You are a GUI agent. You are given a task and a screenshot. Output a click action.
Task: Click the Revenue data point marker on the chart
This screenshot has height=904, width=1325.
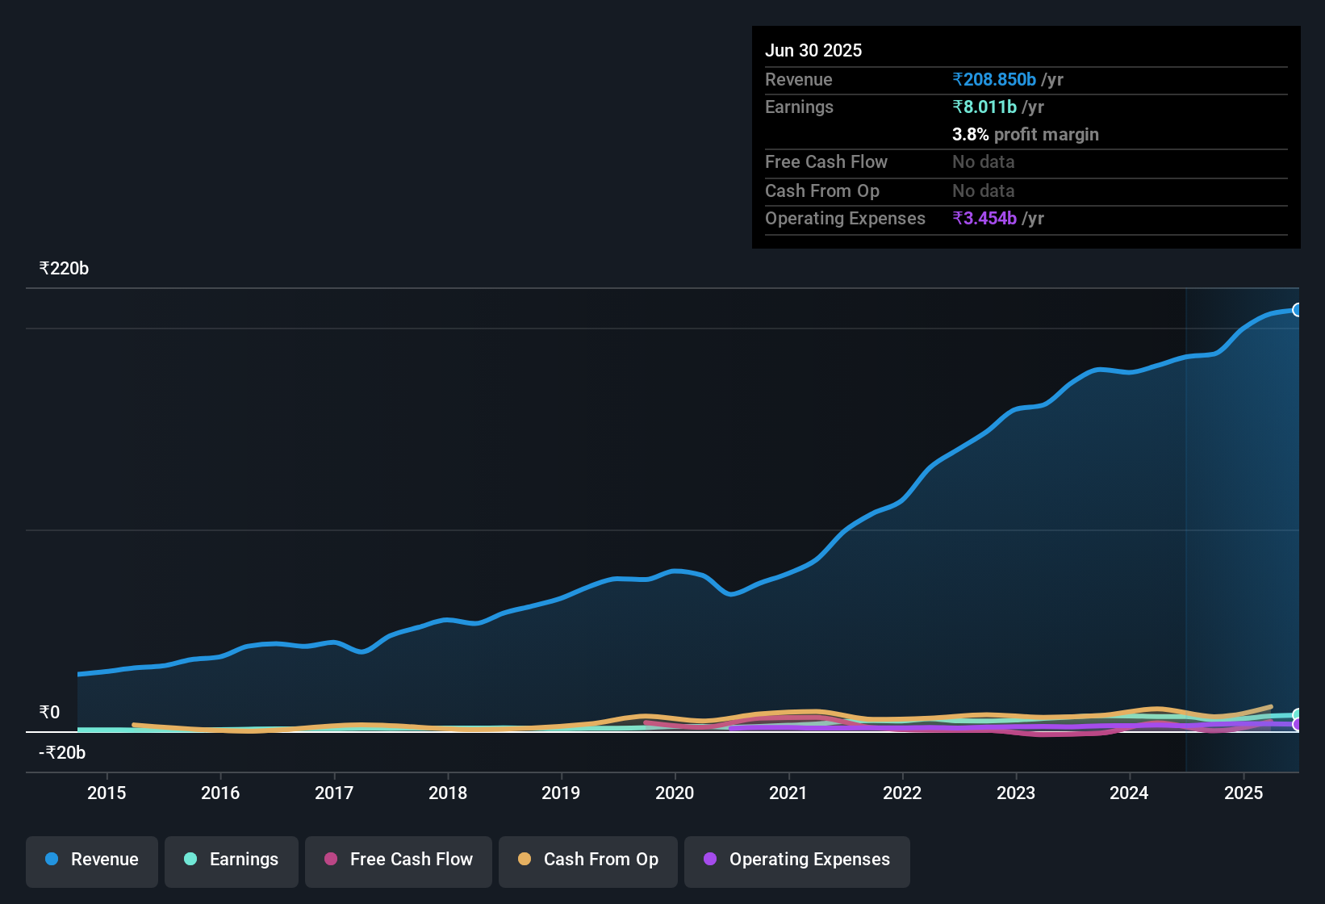(x=1298, y=309)
